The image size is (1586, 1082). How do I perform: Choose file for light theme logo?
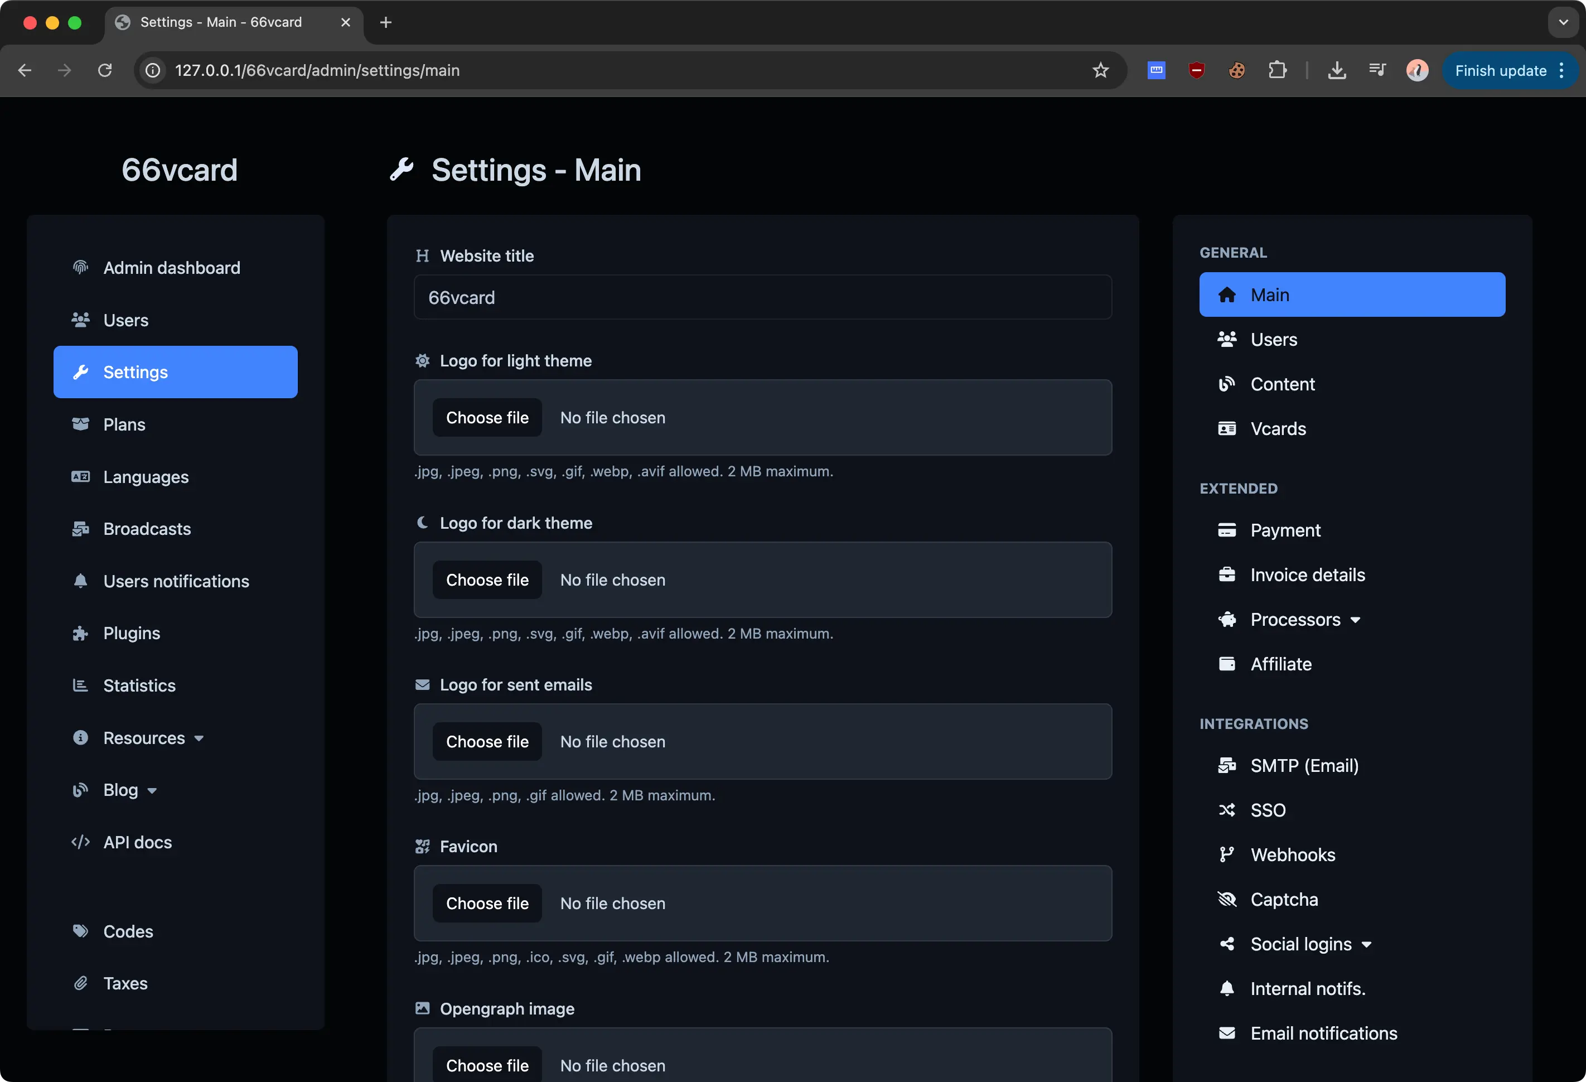coord(487,417)
